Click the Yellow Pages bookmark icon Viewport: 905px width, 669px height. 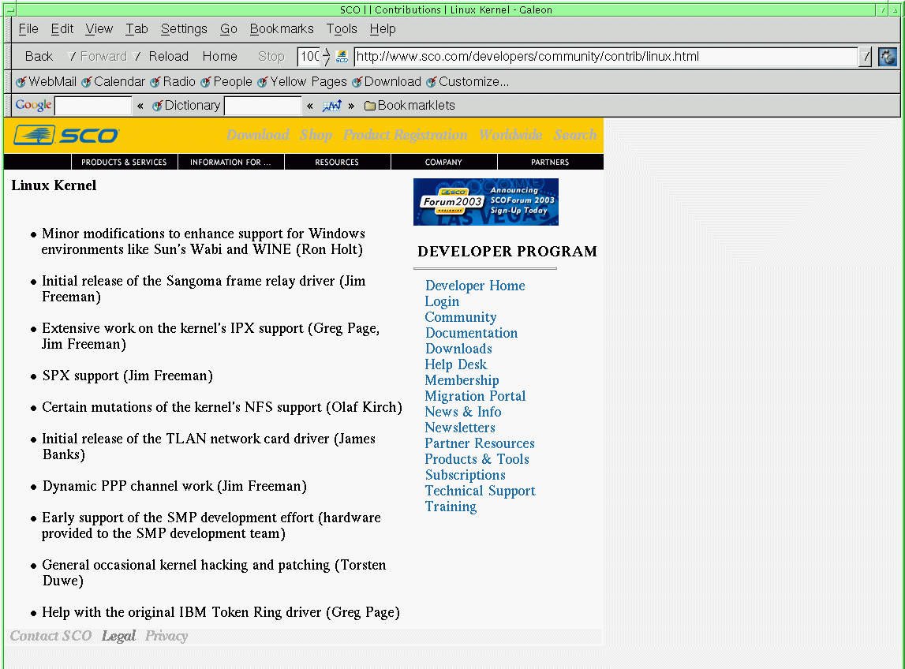click(263, 82)
